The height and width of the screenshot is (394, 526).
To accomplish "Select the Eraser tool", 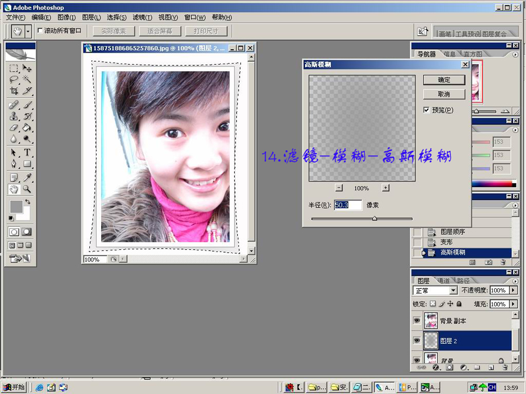I will 14,128.
